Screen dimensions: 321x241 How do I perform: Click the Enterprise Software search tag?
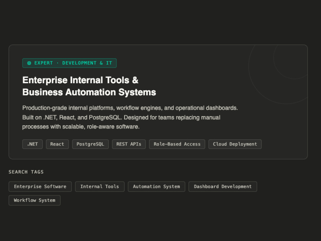(x=40, y=186)
